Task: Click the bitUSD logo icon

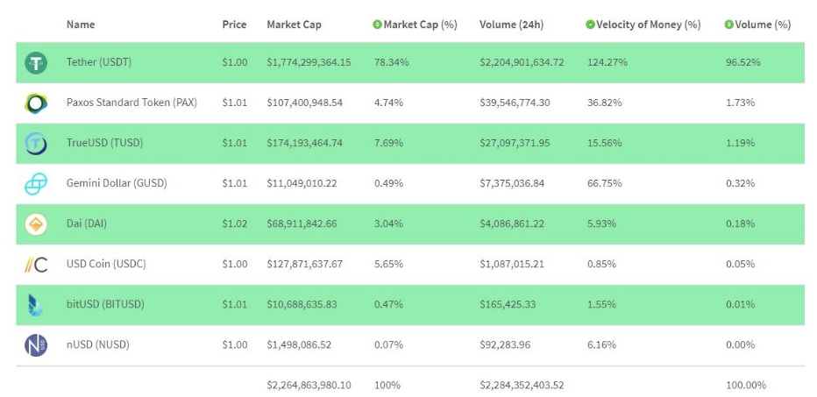Action: 36,305
